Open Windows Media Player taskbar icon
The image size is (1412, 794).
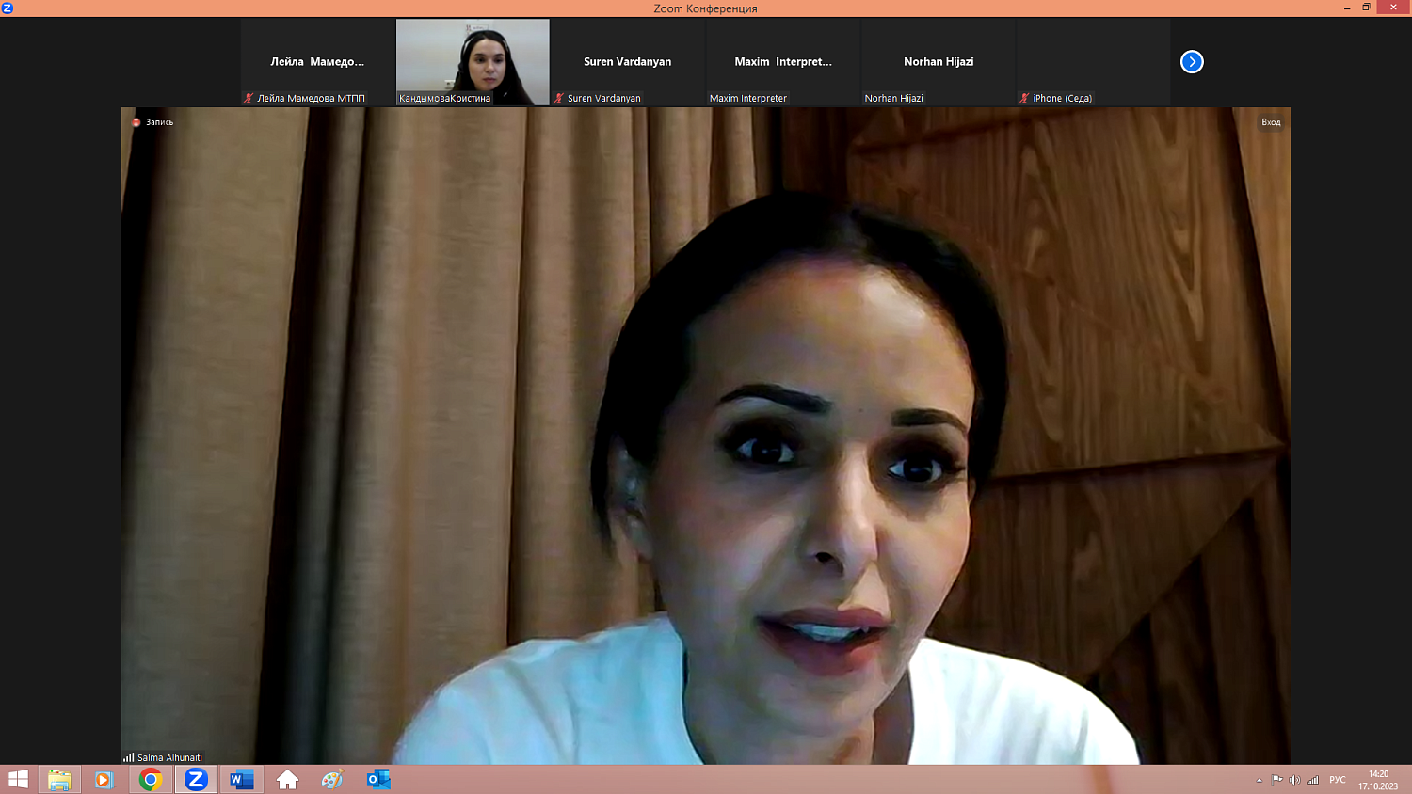click(x=104, y=780)
